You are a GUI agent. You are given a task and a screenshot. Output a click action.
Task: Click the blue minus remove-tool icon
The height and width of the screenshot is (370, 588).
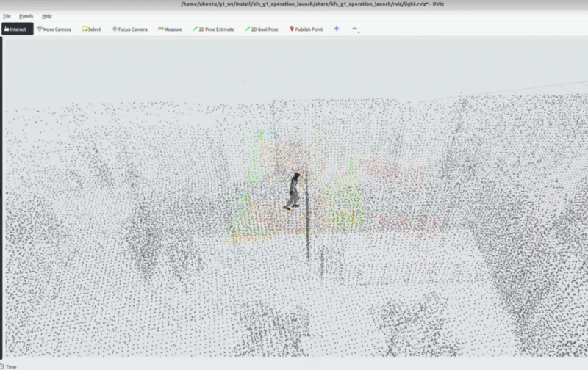[x=354, y=29]
